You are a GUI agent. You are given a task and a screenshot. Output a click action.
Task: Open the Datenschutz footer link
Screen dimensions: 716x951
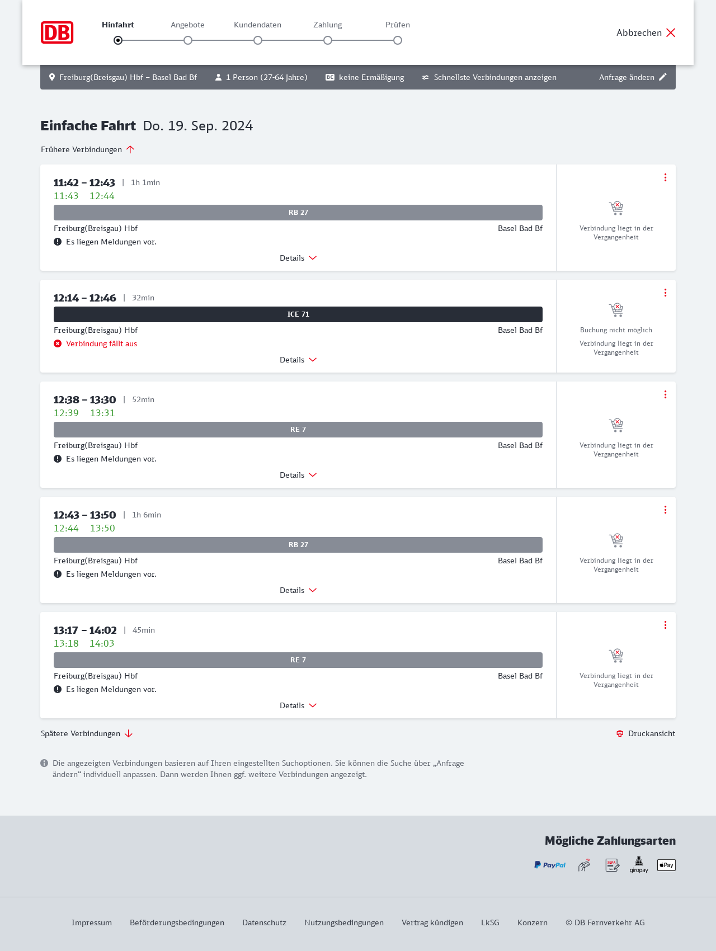[x=264, y=922]
